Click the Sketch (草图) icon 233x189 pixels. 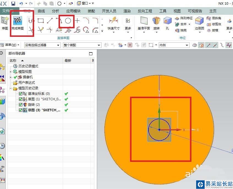point(4,23)
